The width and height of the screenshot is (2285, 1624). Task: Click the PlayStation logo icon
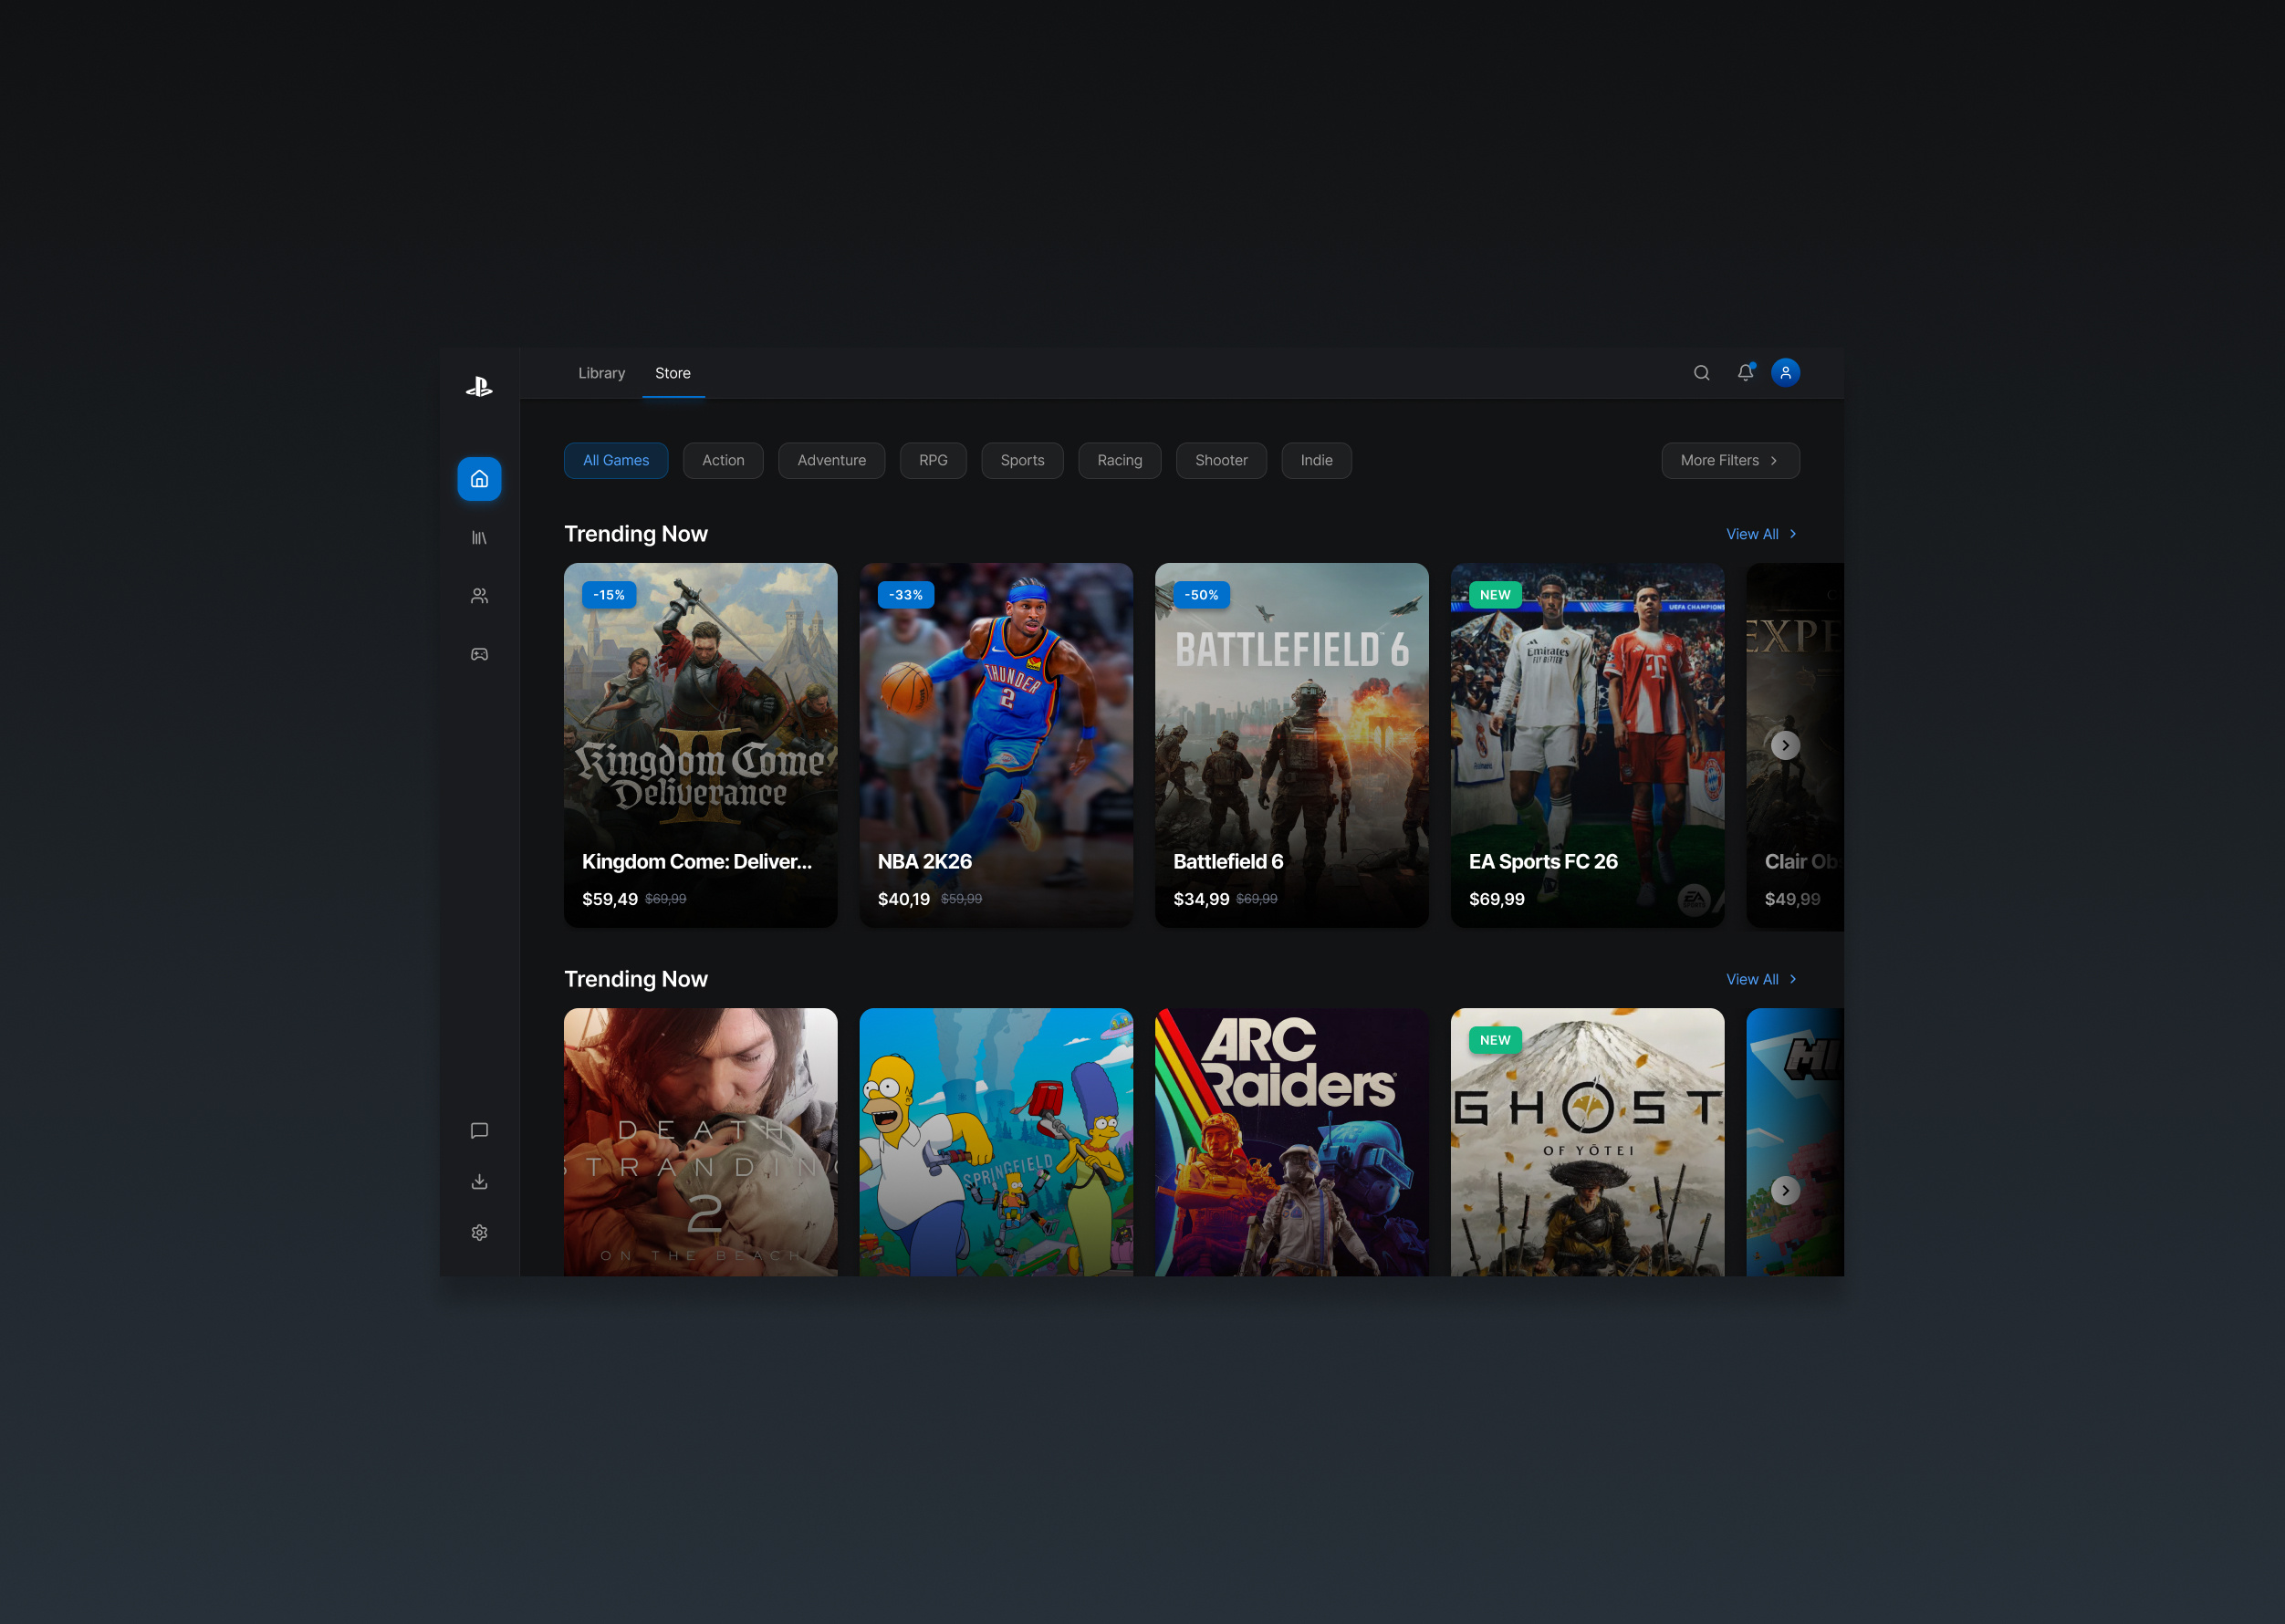[479, 387]
